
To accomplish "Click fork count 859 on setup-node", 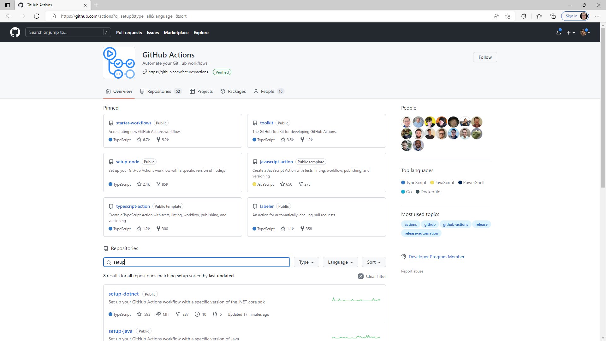I will click(x=162, y=184).
